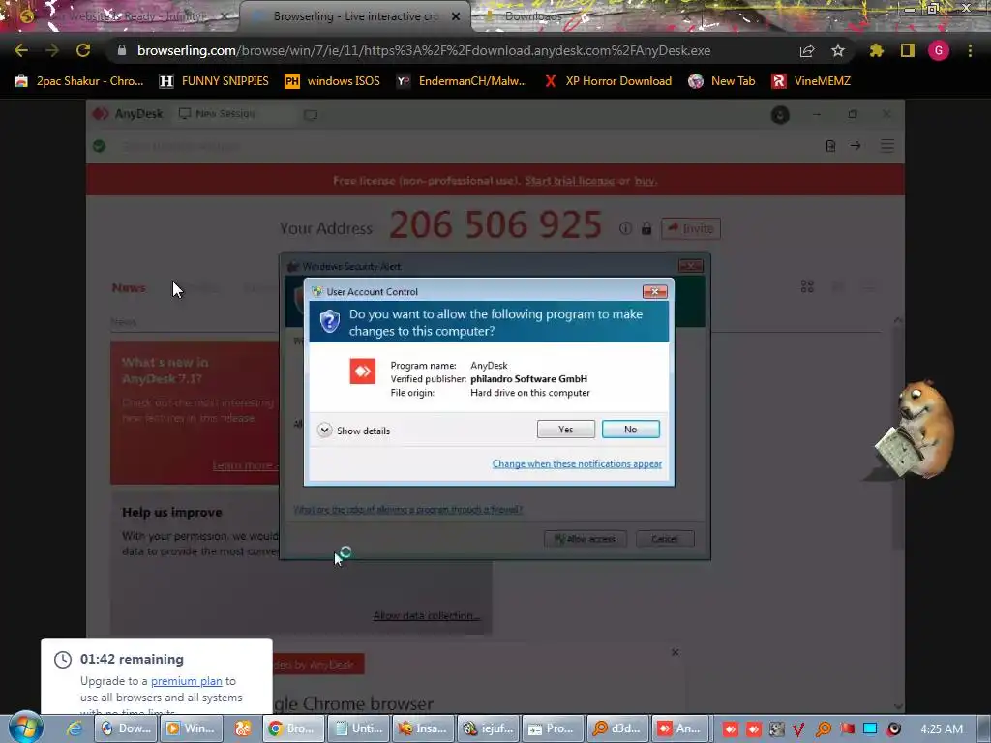Click No in User Account Control

tap(631, 429)
